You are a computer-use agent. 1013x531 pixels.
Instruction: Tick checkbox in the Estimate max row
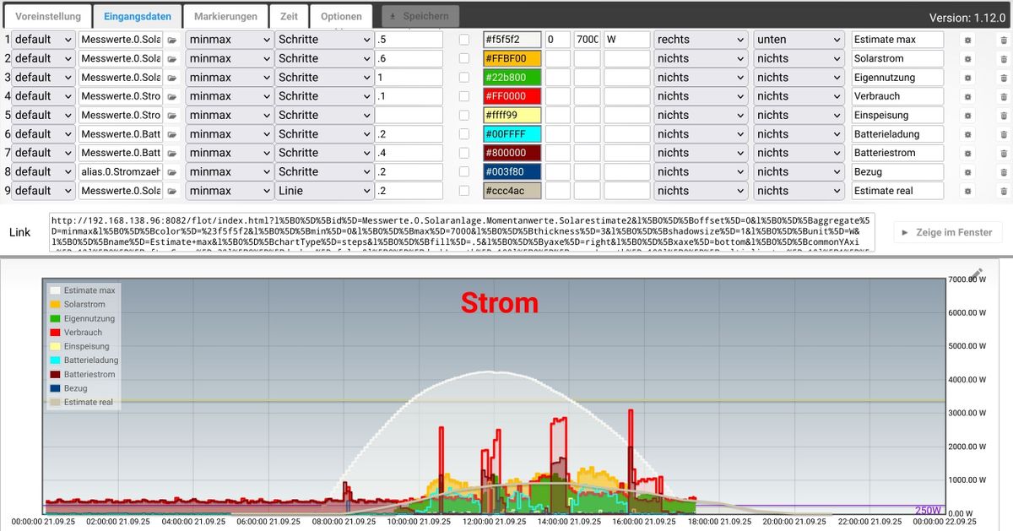click(x=464, y=40)
